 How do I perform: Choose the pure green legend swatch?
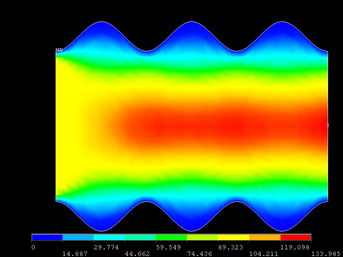pyautogui.click(x=171, y=237)
